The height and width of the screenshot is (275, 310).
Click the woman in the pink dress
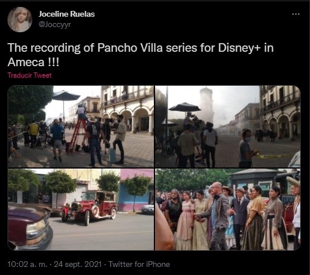tap(185, 220)
